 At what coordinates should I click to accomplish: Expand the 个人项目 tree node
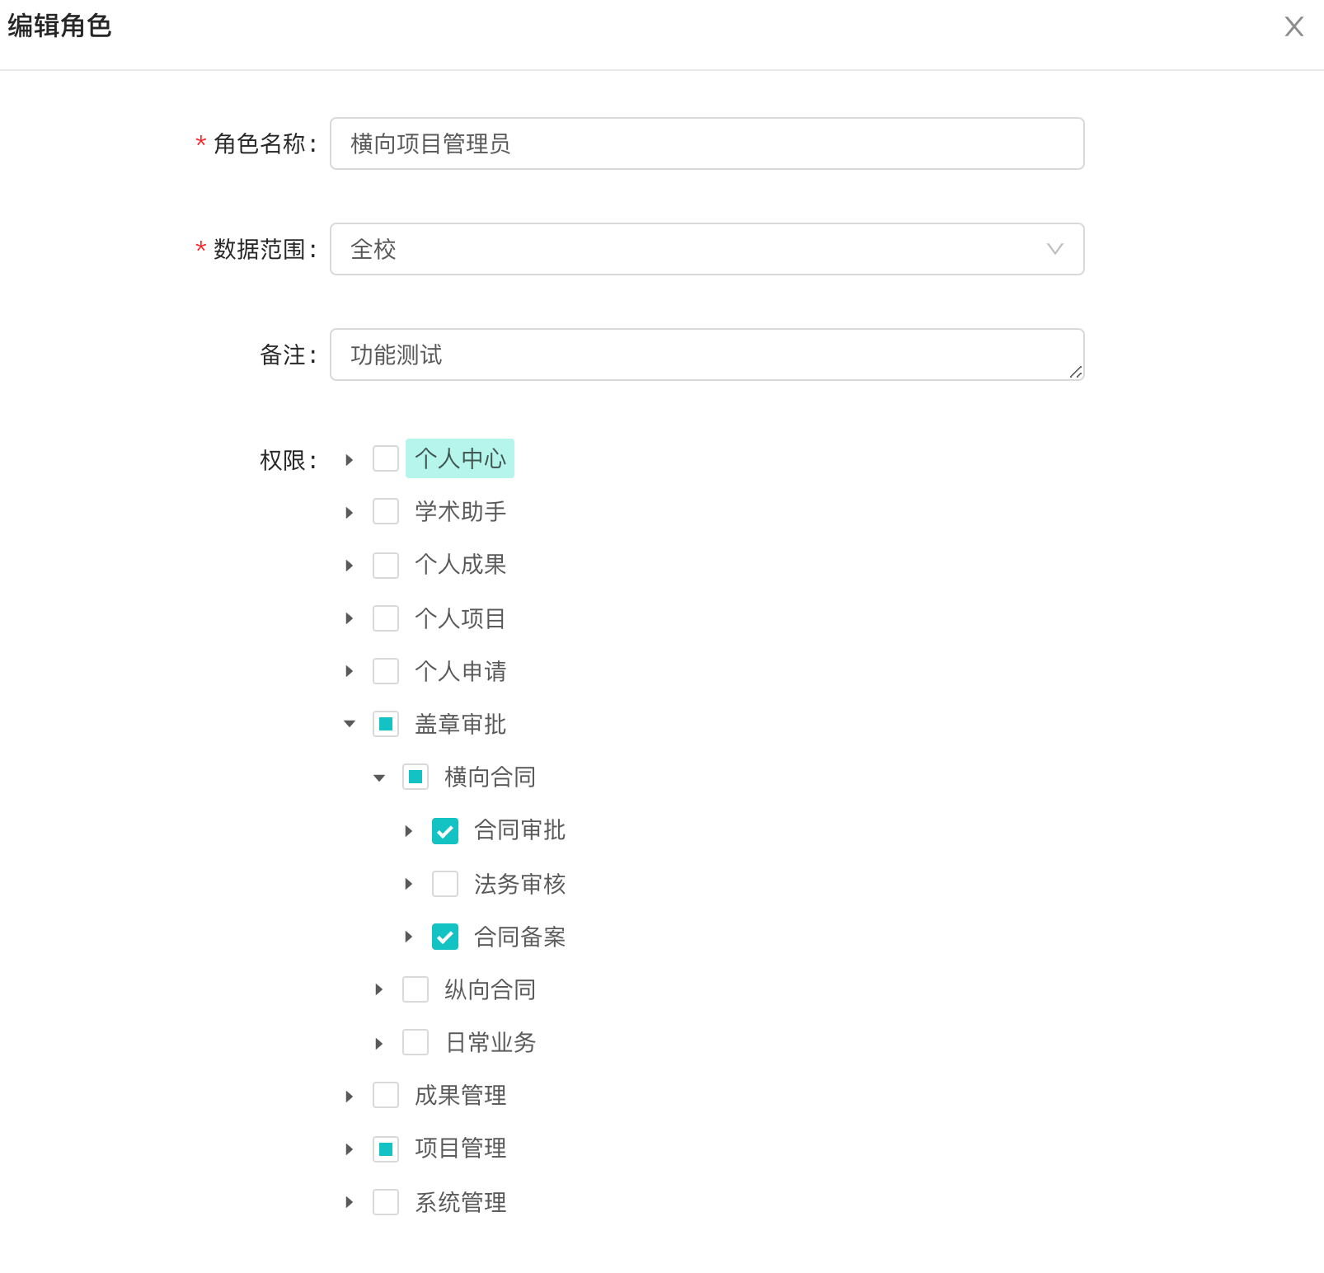coord(350,618)
